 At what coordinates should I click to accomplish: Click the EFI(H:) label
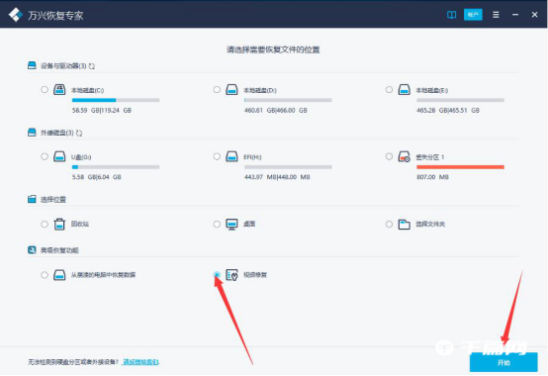tap(252, 157)
